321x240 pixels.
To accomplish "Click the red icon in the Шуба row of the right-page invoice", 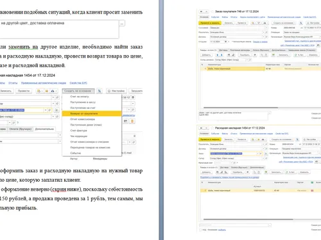I will tap(312, 191).
